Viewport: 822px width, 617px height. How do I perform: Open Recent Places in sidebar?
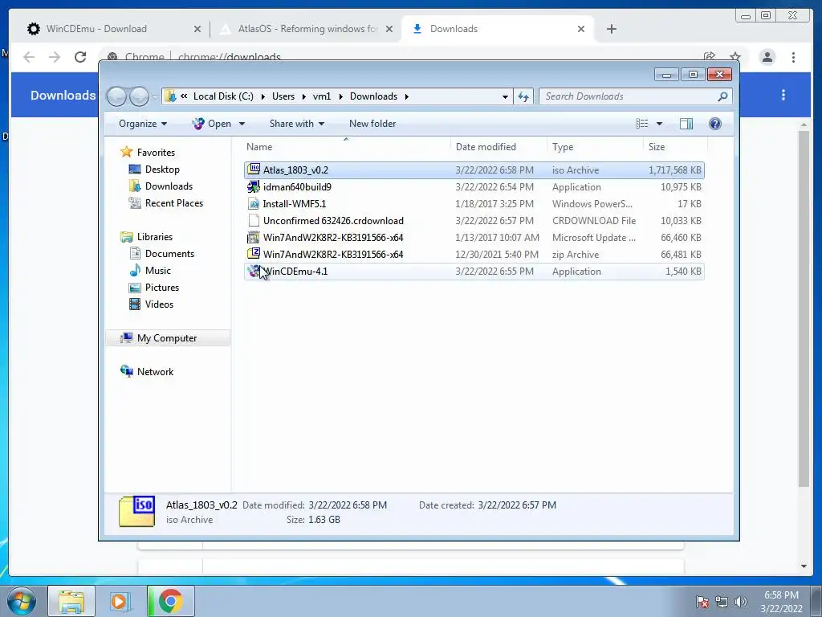174,203
